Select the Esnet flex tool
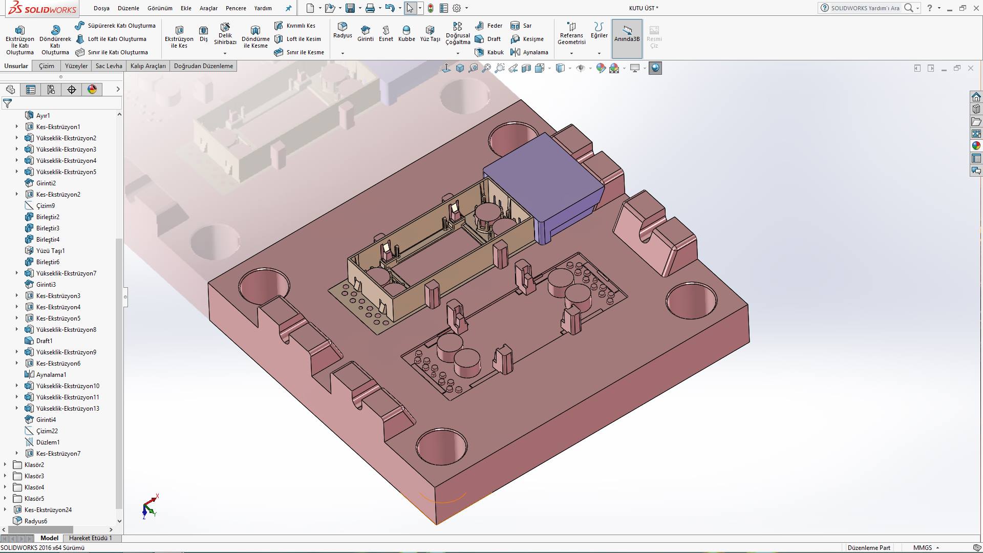Viewport: 983px width, 553px height. click(x=386, y=34)
